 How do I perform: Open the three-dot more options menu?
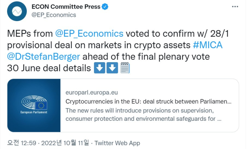tap(235, 7)
